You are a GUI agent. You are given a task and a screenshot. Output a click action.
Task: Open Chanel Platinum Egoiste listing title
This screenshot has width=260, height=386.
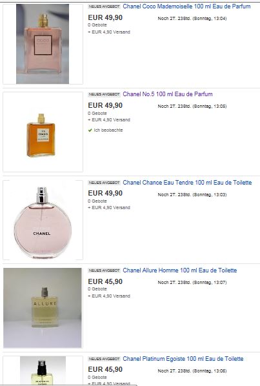pos(183,359)
